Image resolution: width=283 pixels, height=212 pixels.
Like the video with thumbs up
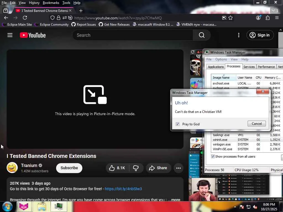pos(117,168)
